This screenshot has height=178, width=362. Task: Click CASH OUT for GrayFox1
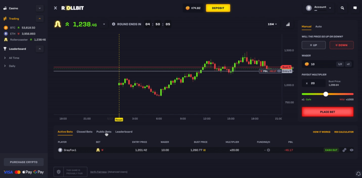(331, 150)
